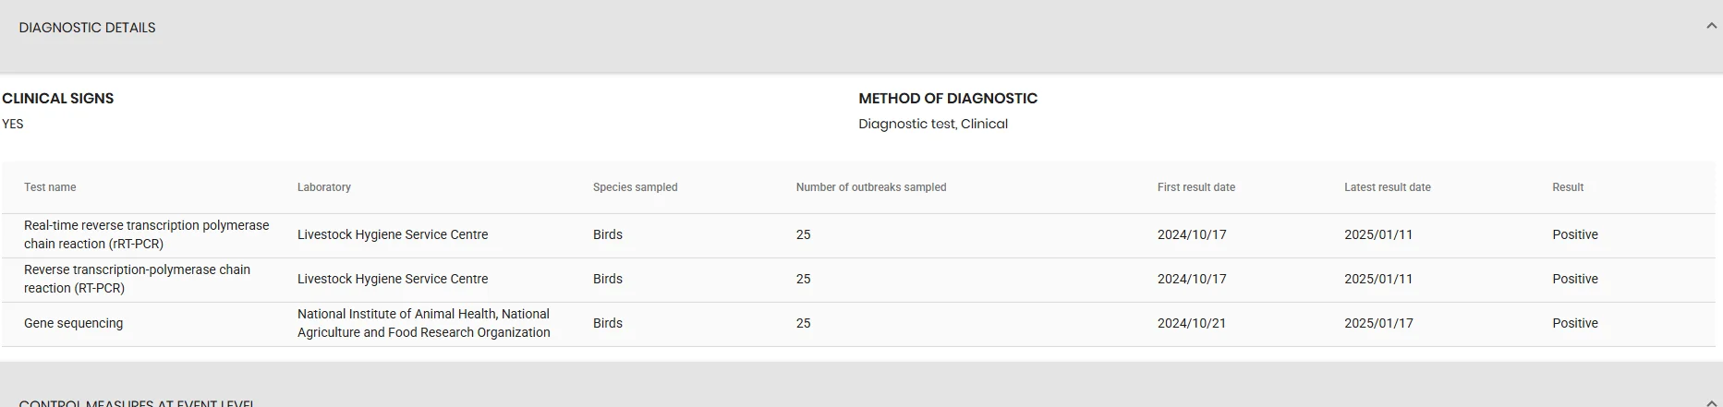Sort by Number of outbreaks sampled header

point(871,187)
